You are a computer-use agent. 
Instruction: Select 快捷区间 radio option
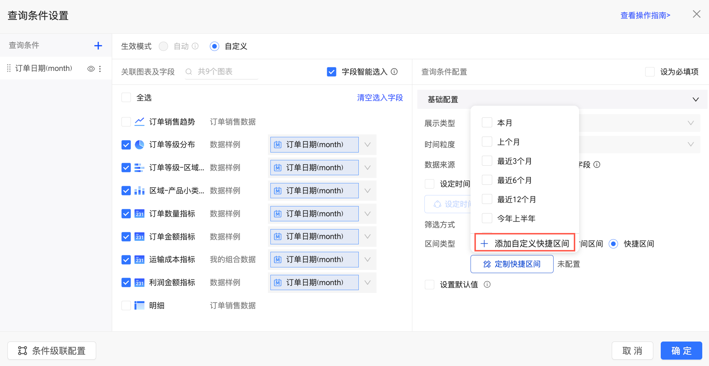613,244
